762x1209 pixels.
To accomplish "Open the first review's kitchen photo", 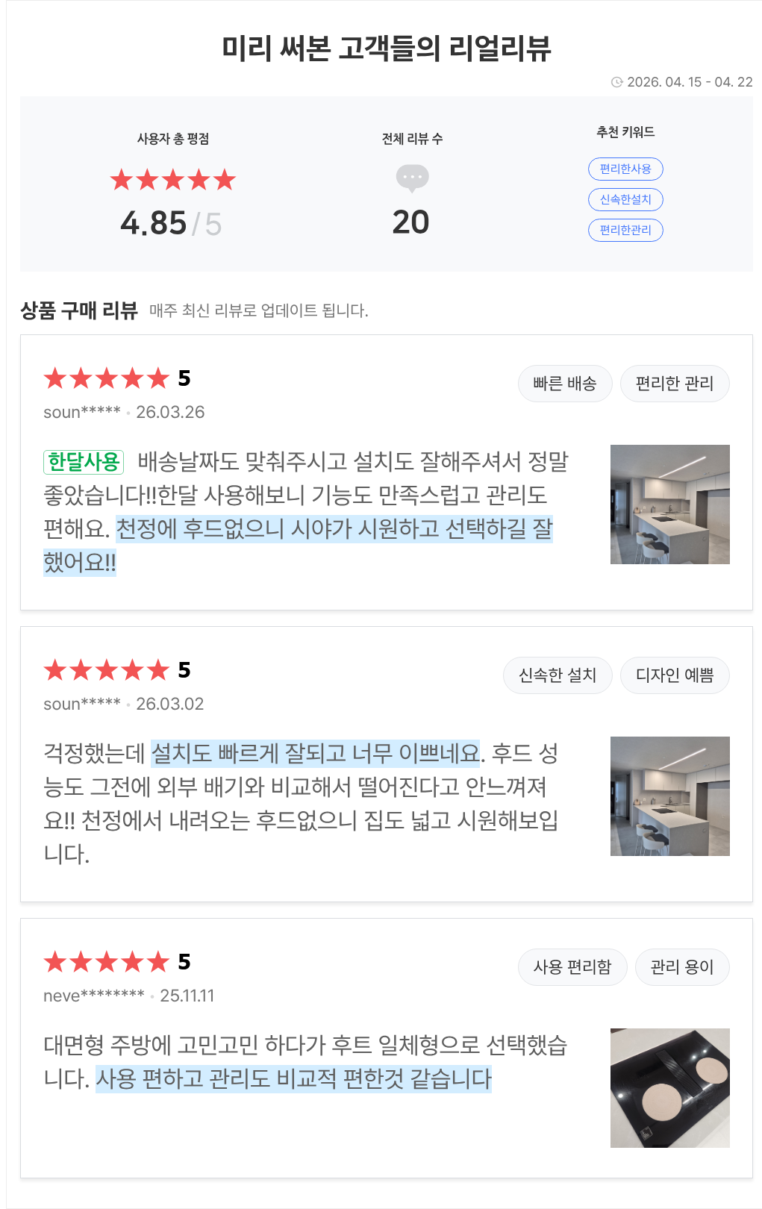I will (669, 504).
